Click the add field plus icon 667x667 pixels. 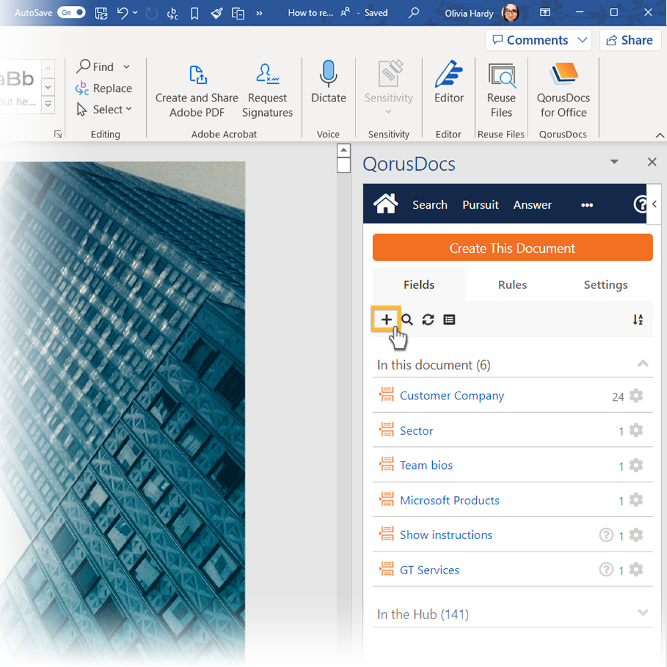[x=386, y=319]
